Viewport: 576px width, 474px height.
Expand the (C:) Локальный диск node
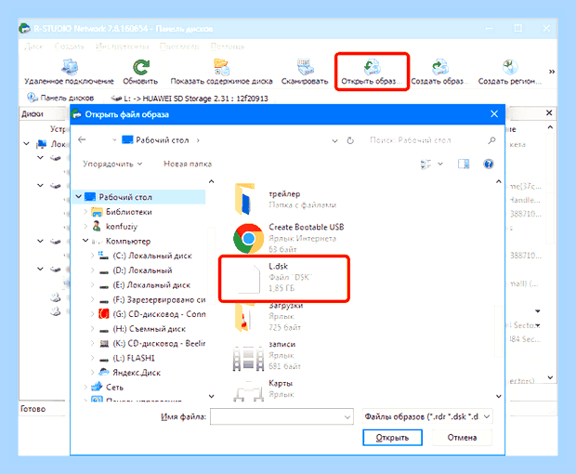click(x=92, y=256)
